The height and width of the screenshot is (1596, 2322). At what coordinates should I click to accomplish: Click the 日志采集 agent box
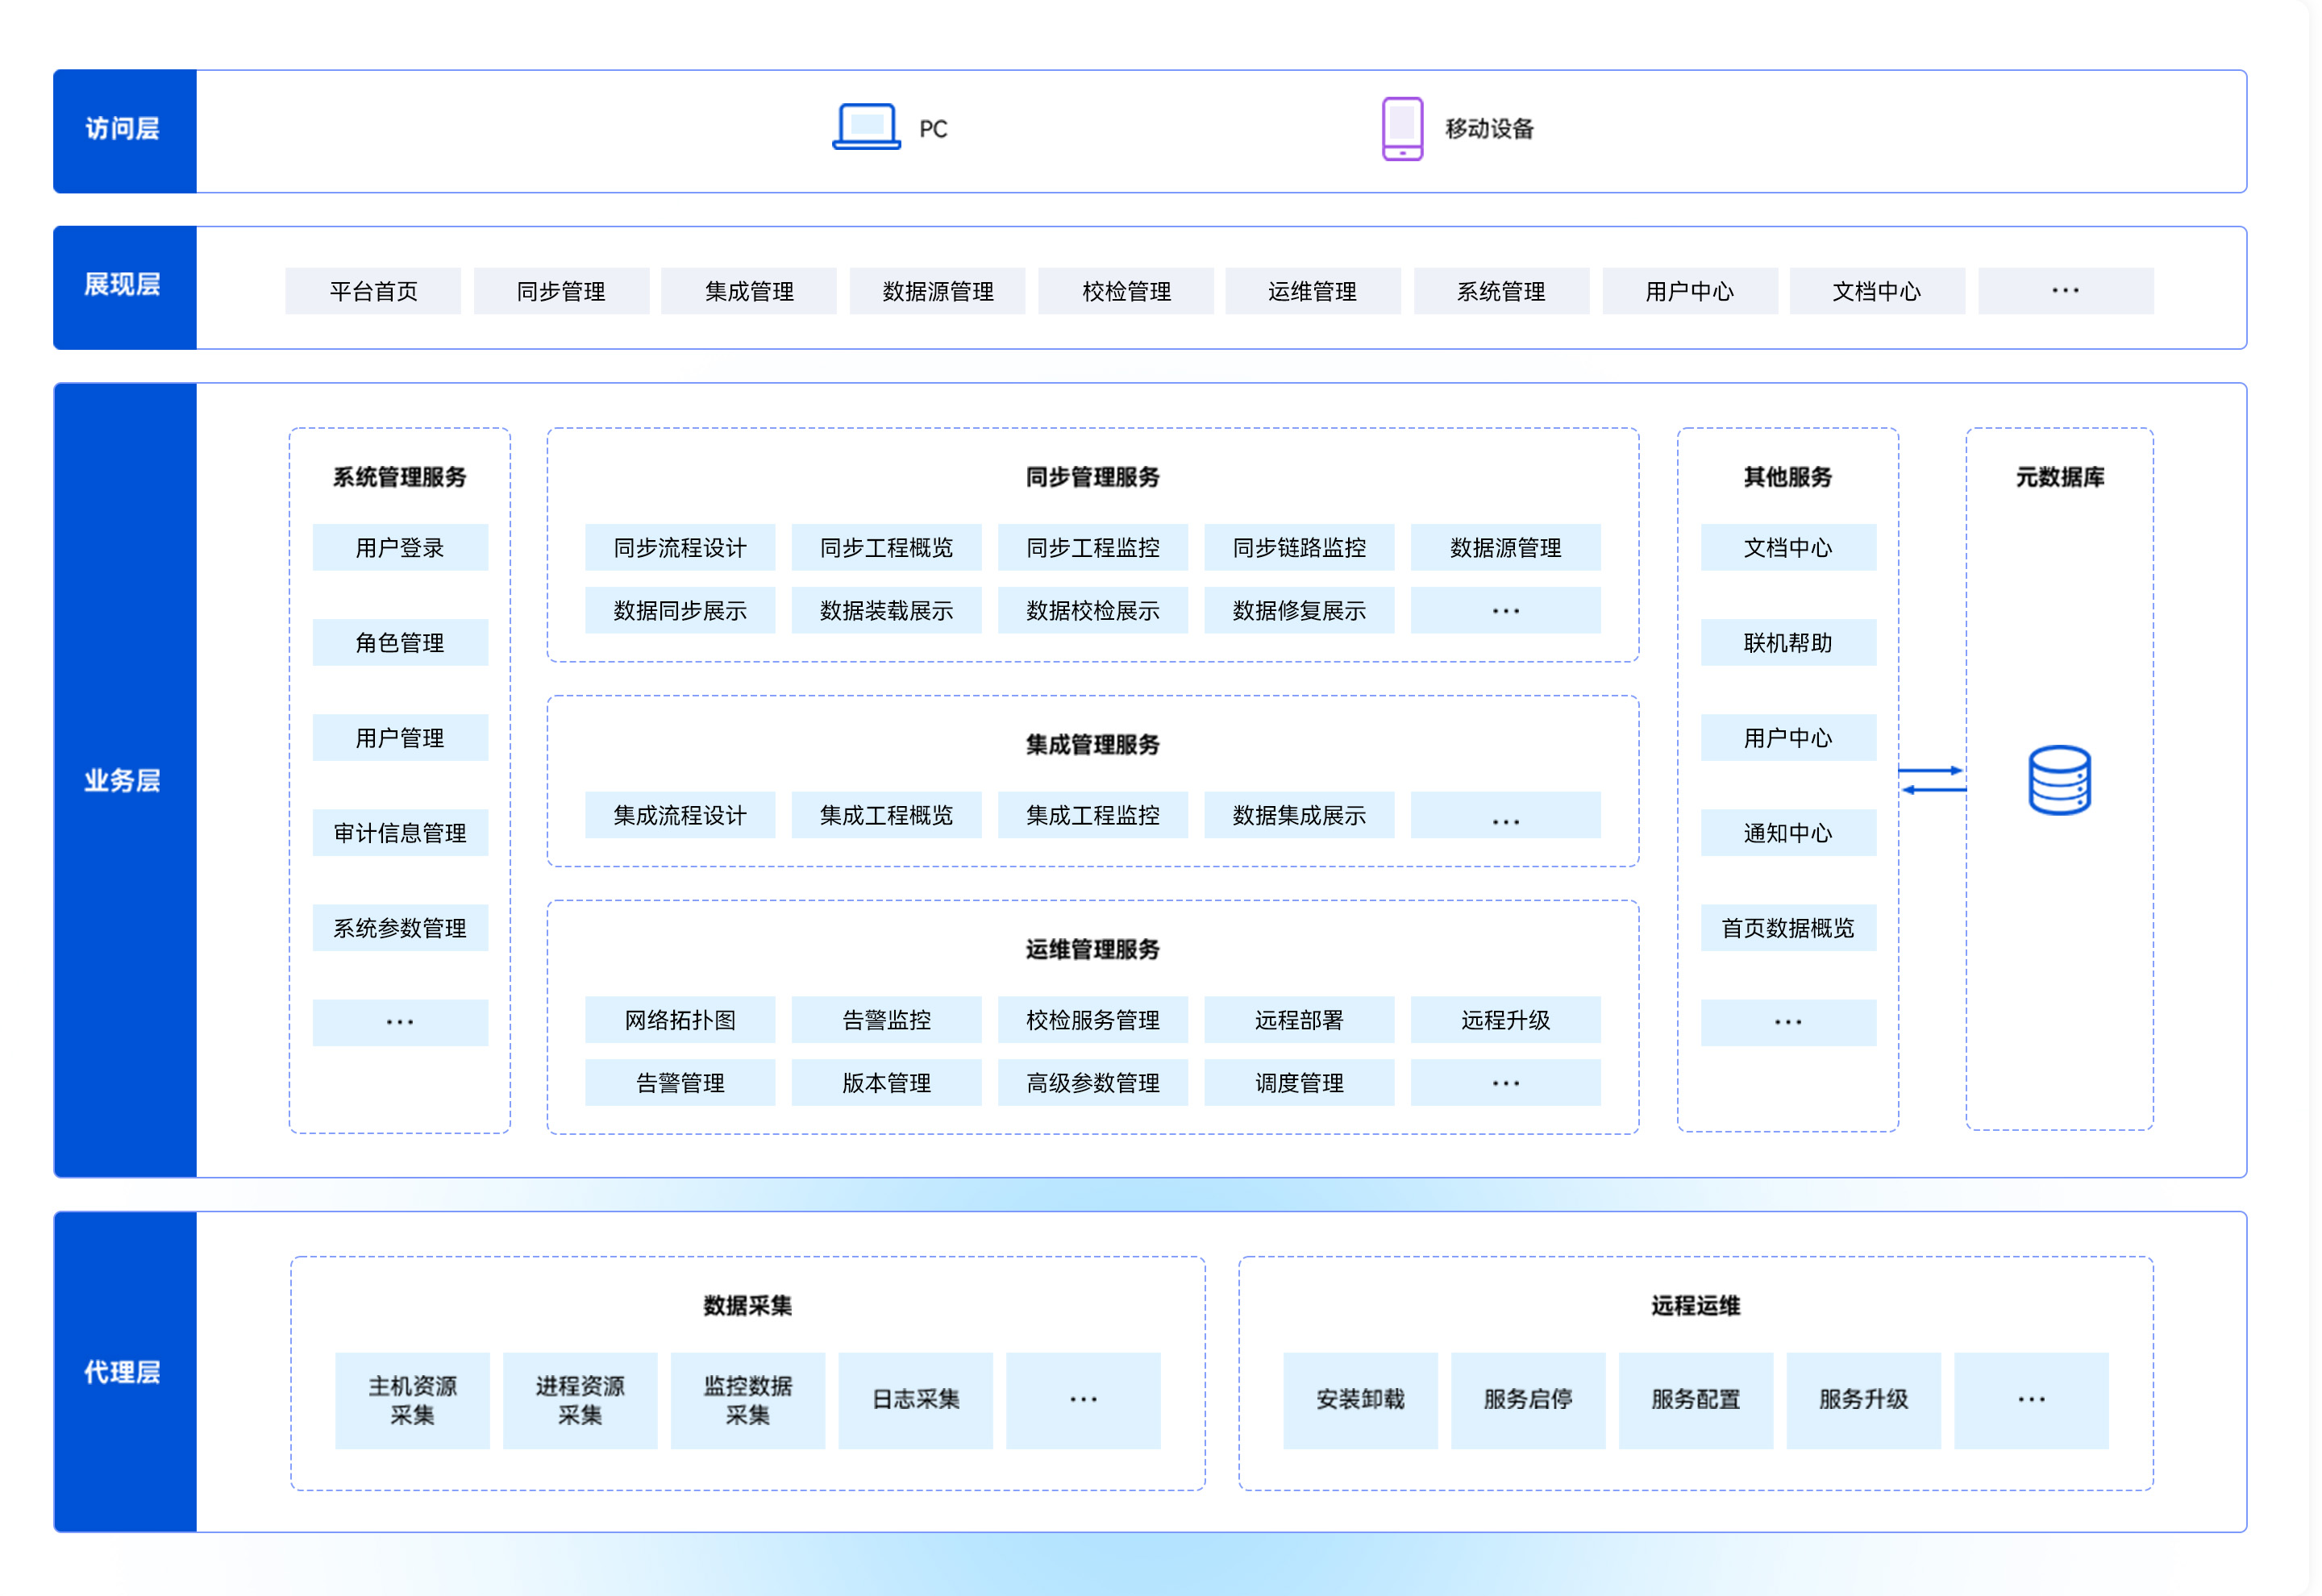[x=915, y=1399]
